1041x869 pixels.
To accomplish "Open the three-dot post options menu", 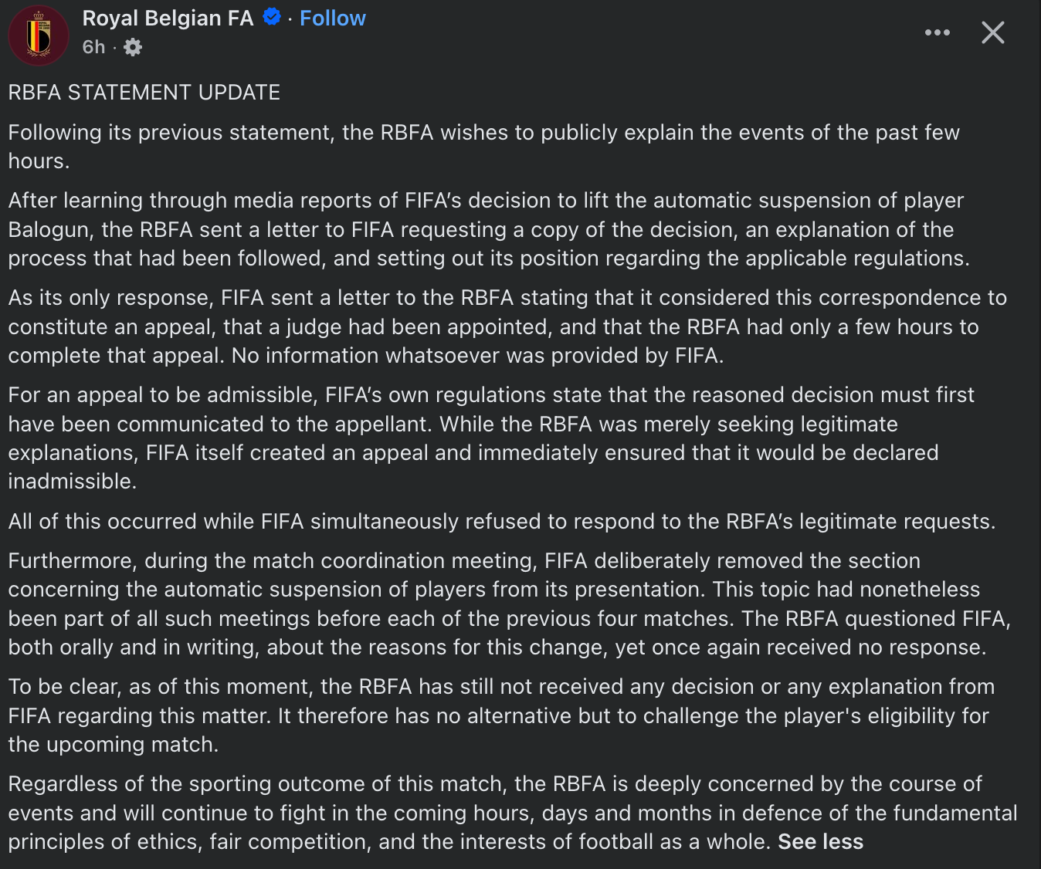I will coord(937,32).
